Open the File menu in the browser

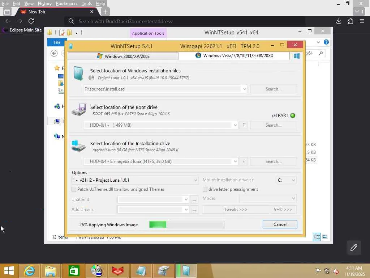click(x=5, y=4)
